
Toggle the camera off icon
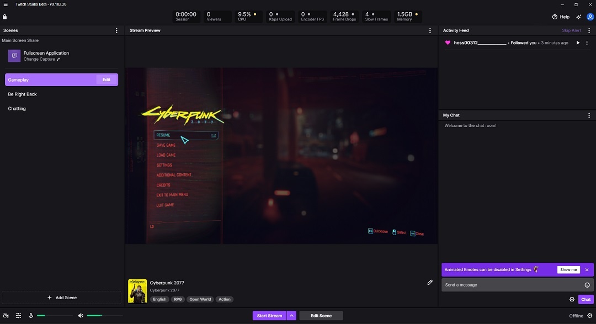click(x=6, y=316)
